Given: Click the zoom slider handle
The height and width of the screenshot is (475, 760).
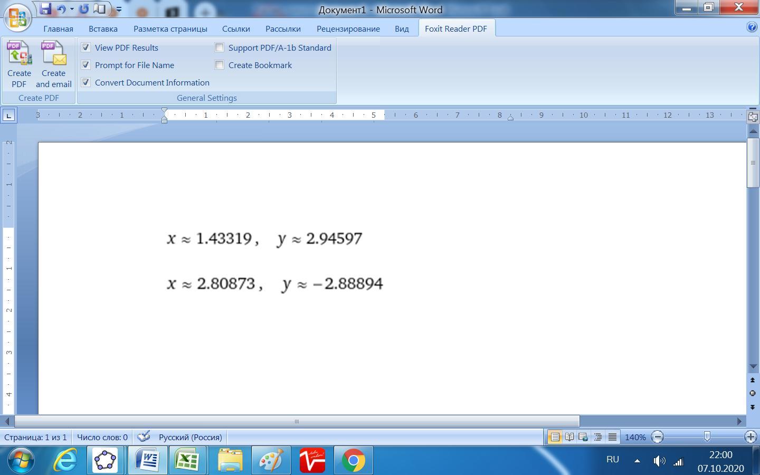Looking at the screenshot, I should tap(707, 436).
